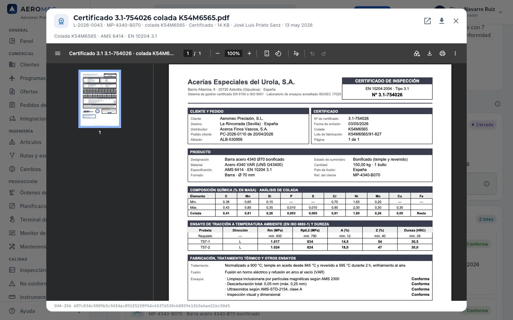This screenshot has width=513, height=320.
Task: Zoom in with the plus button
Action: pos(249,53)
